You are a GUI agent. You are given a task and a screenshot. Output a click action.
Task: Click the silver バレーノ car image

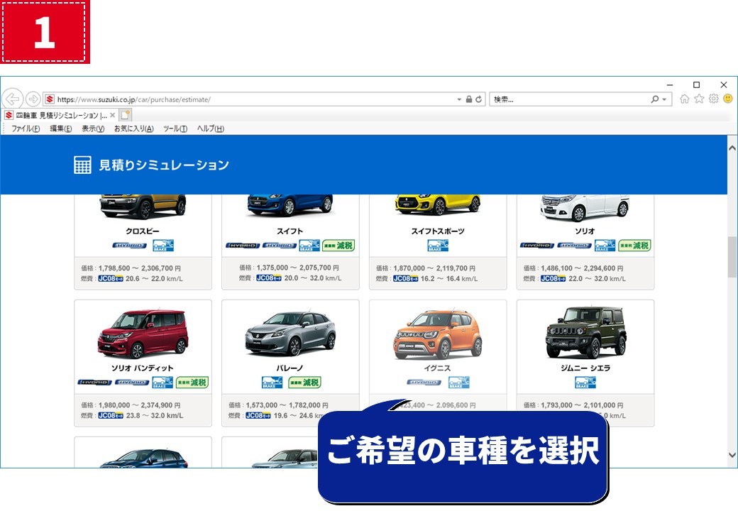click(x=290, y=334)
